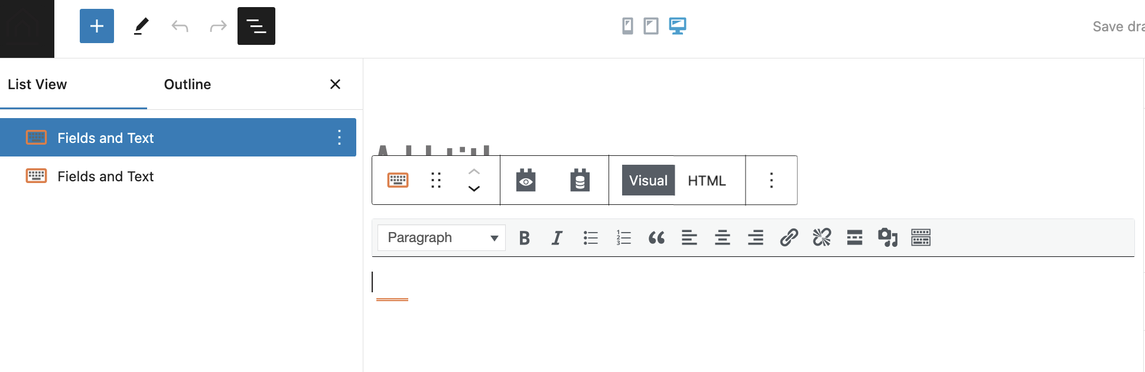
Task: Open the Outline tab
Action: pos(187,84)
